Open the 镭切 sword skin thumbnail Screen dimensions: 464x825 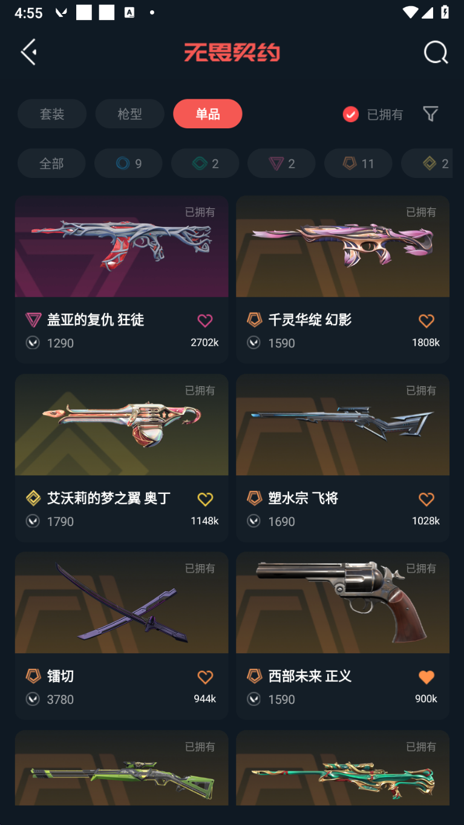pos(122,603)
